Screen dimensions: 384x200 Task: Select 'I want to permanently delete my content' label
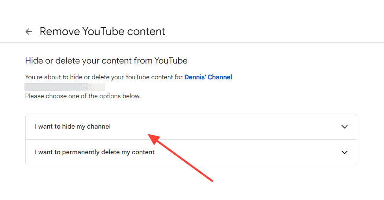(x=95, y=152)
